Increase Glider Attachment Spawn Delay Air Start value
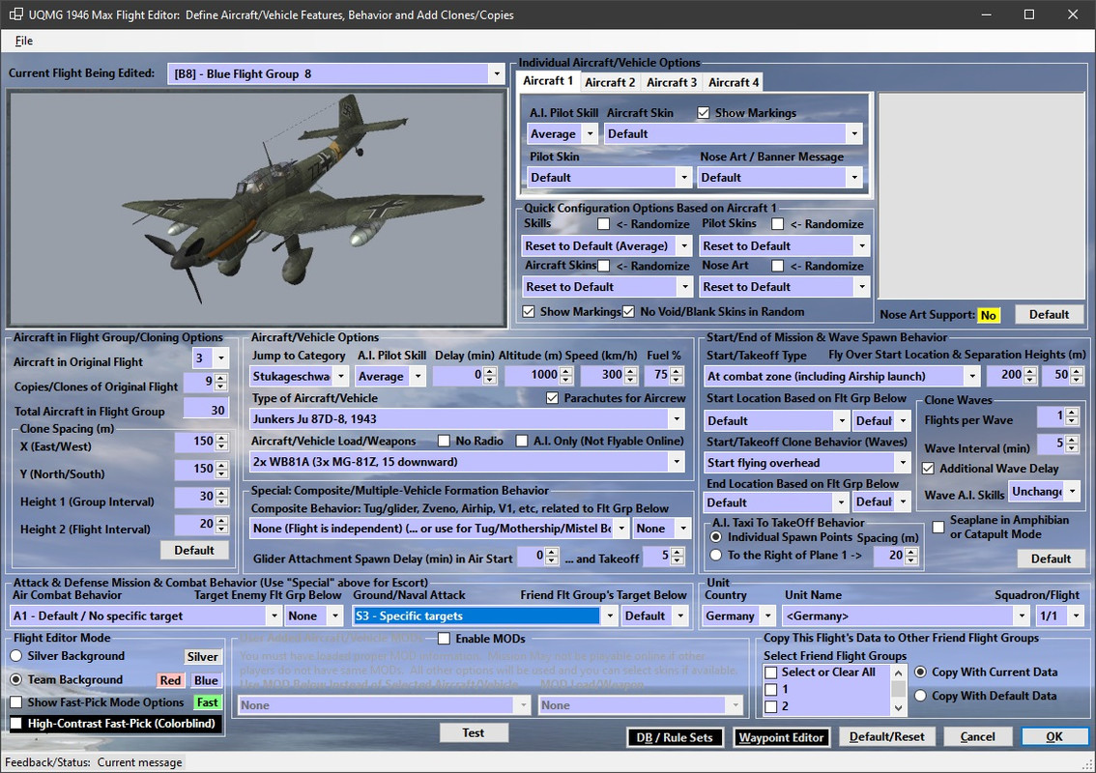1096x773 pixels. 552,552
